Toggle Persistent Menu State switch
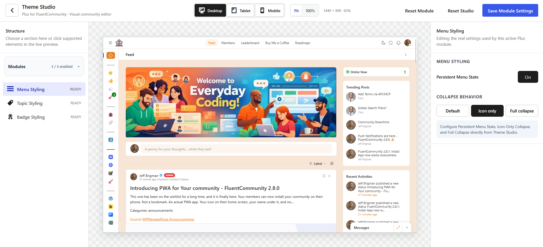The image size is (543, 247). point(528,77)
